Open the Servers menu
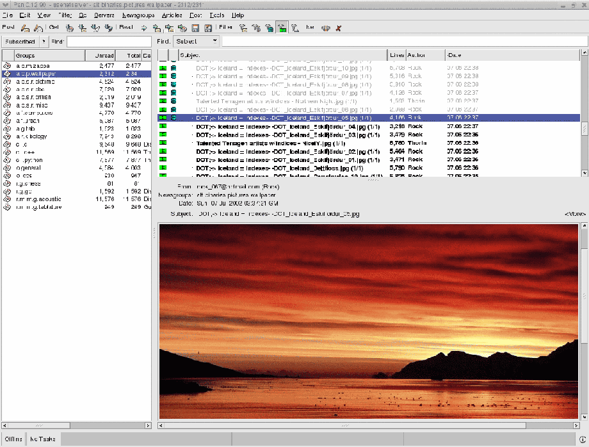 pos(104,15)
